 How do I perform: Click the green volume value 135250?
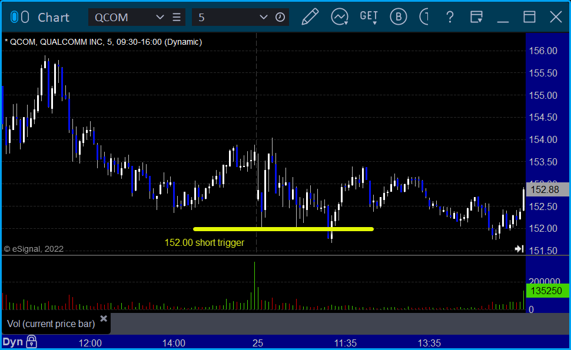547,291
